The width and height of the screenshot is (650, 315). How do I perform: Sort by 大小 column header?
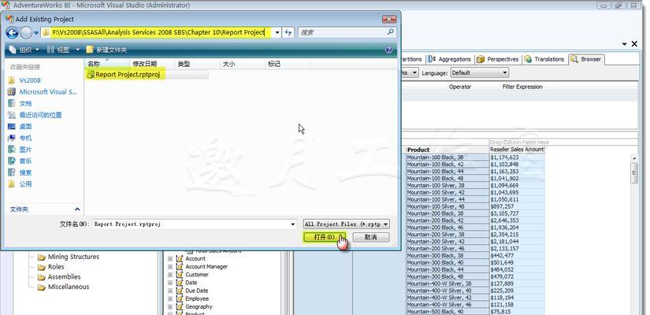(242, 64)
